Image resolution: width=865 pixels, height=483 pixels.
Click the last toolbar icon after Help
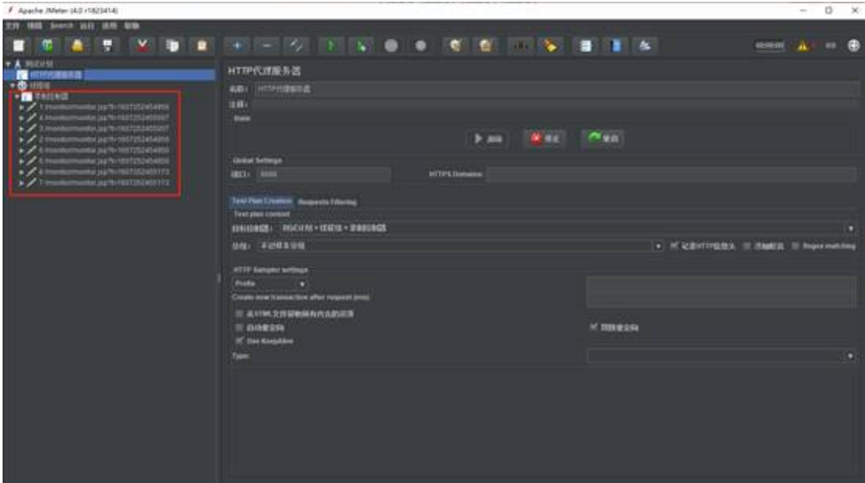(x=645, y=46)
